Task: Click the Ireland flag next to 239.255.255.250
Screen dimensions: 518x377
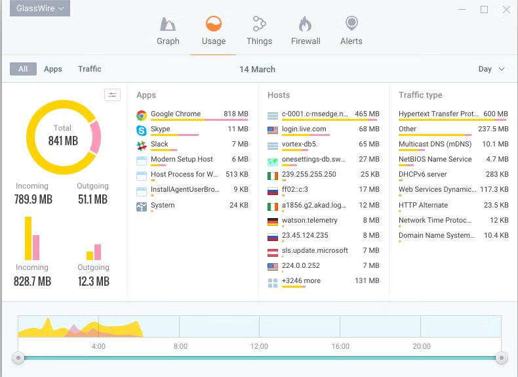Action: (x=273, y=175)
